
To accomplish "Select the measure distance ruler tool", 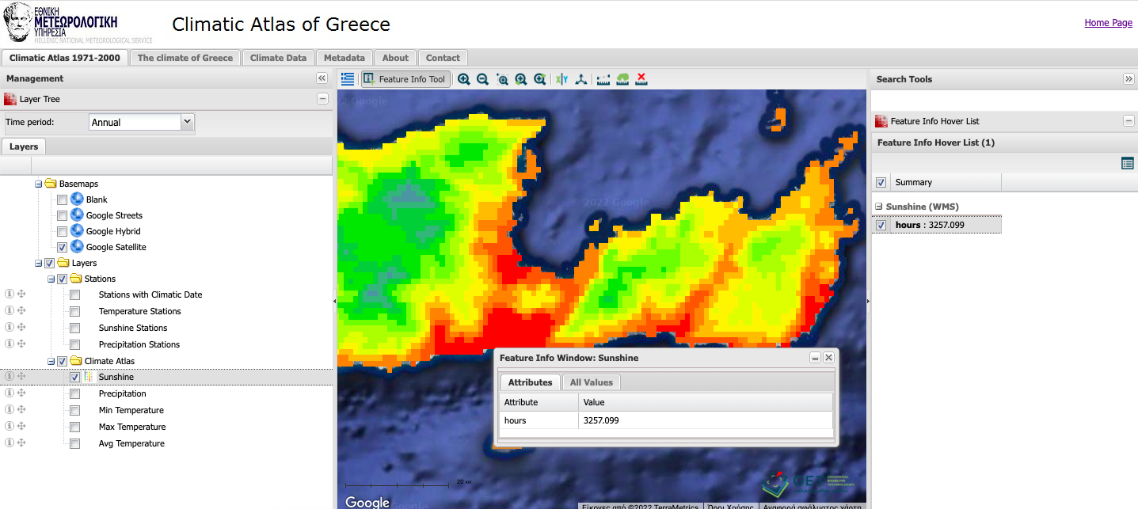I will point(603,79).
